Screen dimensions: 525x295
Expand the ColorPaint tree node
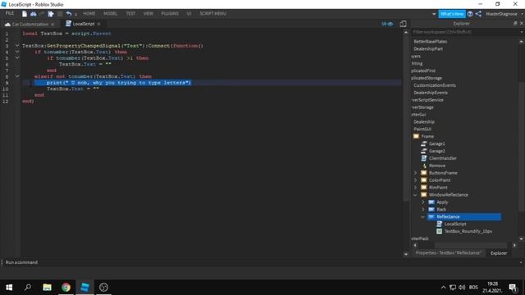416,180
